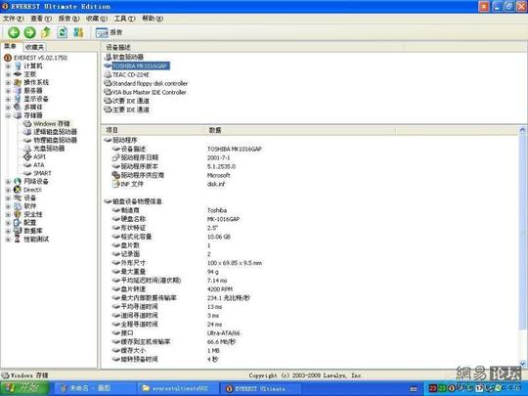Open 物理驱动器 under storage
The width and height of the screenshot is (528, 396).
tap(55, 140)
